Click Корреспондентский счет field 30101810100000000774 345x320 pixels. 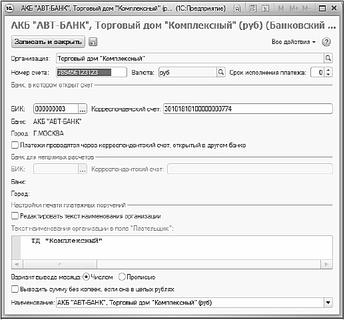(x=248, y=109)
